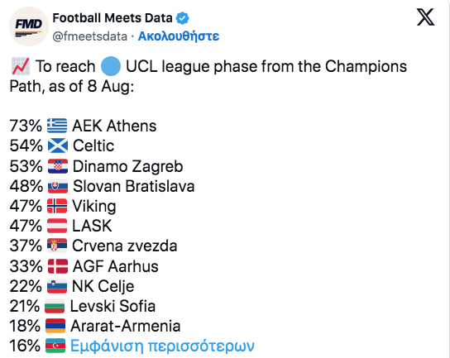Click the Danish flag beside AGF Aarhus
The width and height of the screenshot is (450, 358).
point(58,266)
